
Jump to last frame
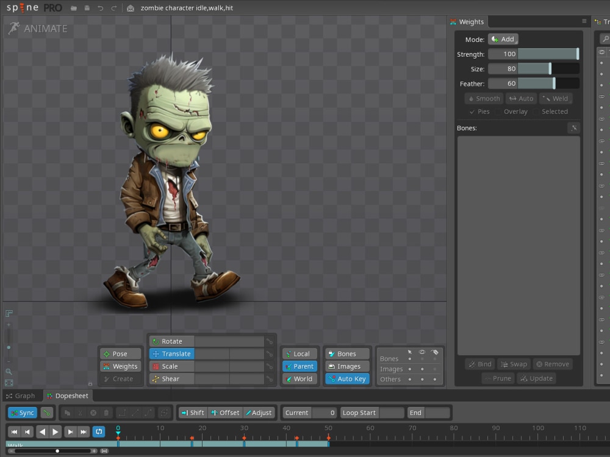point(83,432)
